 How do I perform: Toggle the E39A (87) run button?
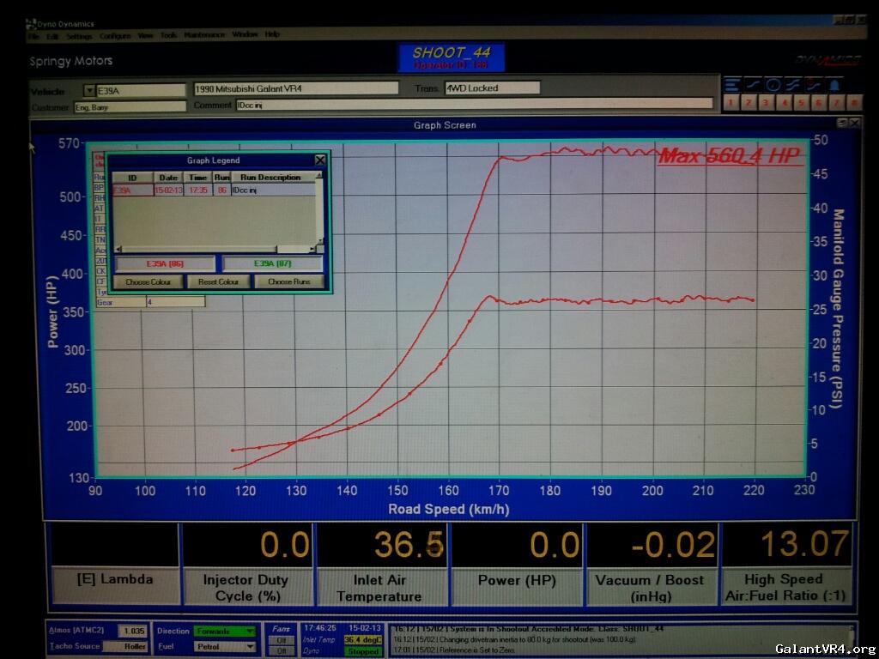point(272,264)
